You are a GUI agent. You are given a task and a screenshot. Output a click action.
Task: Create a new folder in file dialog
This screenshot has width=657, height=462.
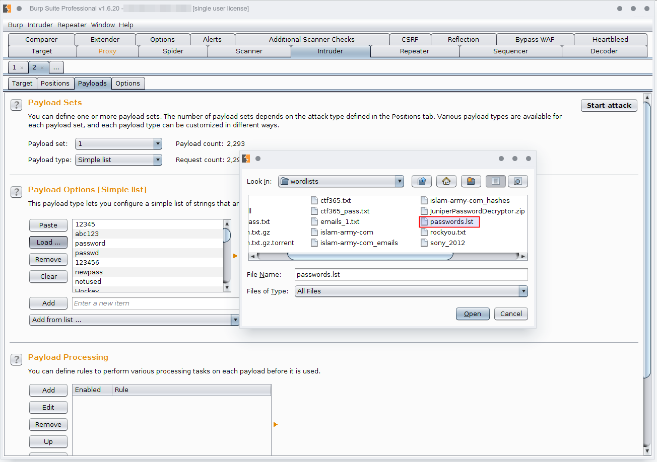(x=471, y=181)
